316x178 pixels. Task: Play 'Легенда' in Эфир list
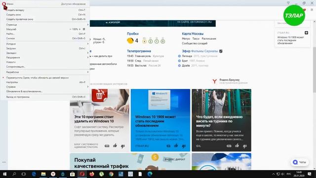coord(187,56)
